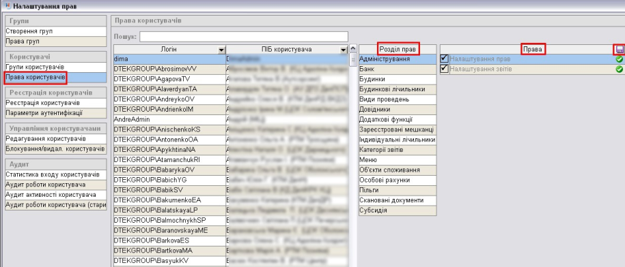Open Створення груп menu item
625x267 pixels.
click(56, 31)
